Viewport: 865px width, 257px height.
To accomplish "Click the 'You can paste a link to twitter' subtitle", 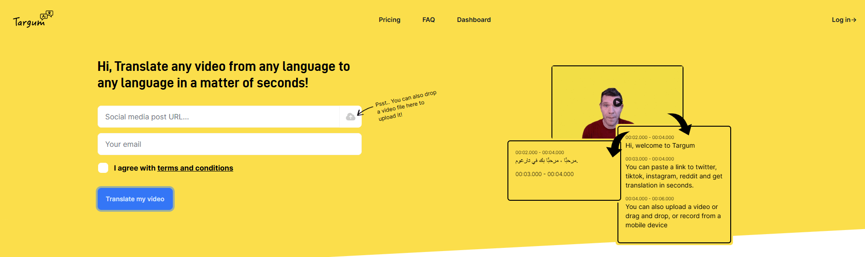I will click(674, 176).
